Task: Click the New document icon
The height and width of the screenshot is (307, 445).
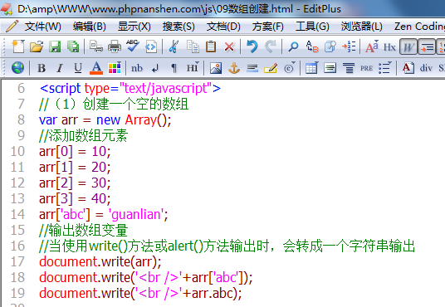Action: coord(18,46)
